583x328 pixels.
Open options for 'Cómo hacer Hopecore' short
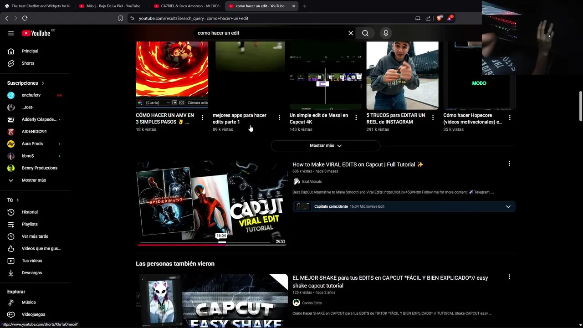(x=510, y=118)
